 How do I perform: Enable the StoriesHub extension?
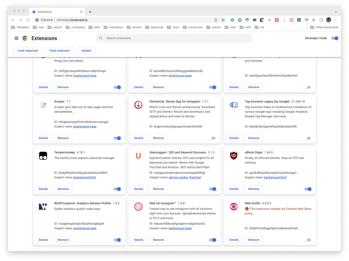coord(212,138)
